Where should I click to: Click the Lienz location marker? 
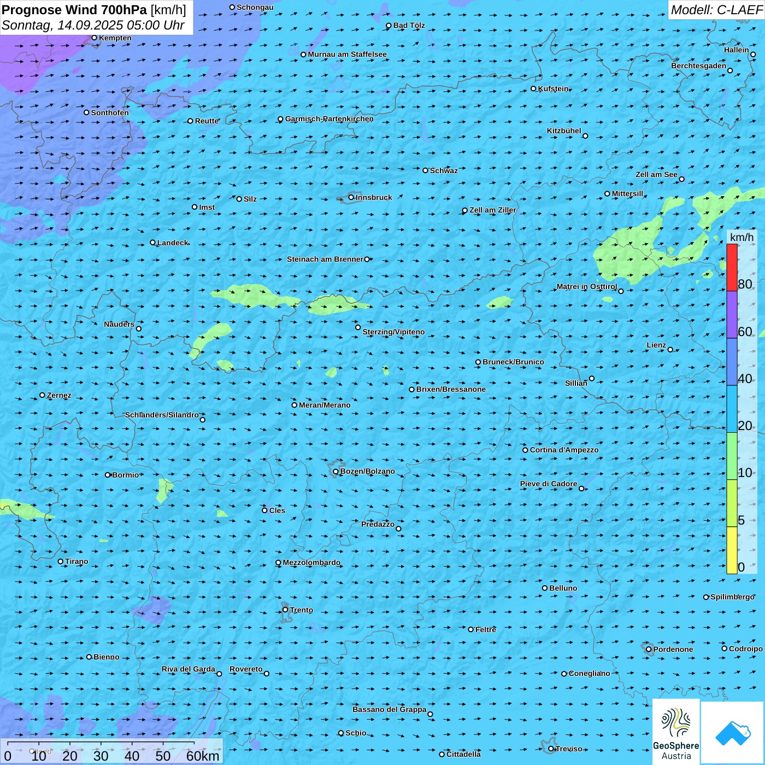(x=670, y=350)
